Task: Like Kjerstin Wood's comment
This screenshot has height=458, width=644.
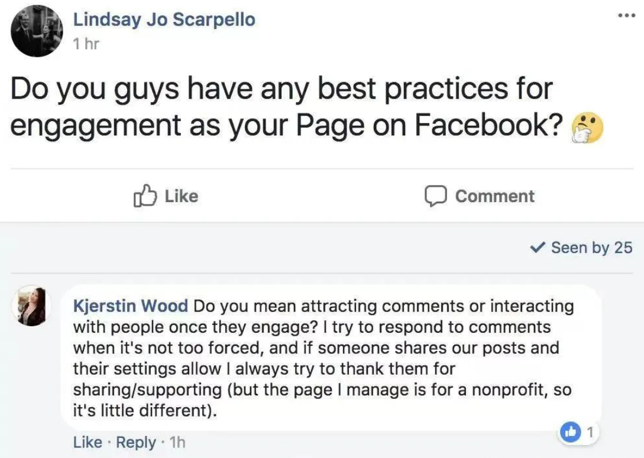Action: tap(88, 442)
